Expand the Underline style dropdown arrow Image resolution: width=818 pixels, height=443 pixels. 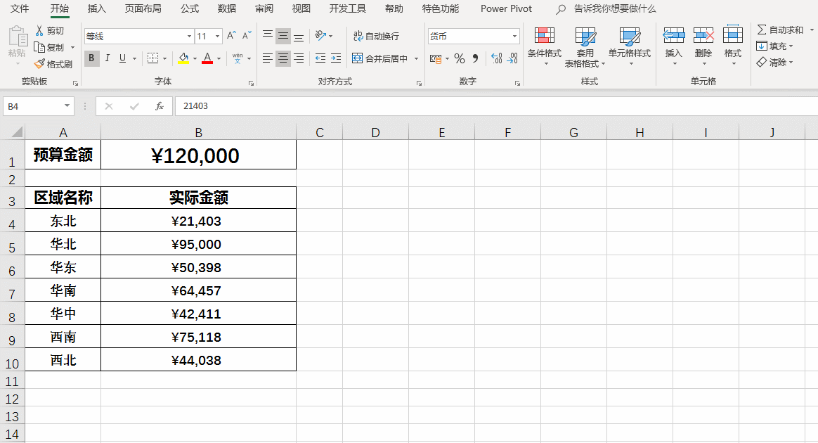pos(135,58)
